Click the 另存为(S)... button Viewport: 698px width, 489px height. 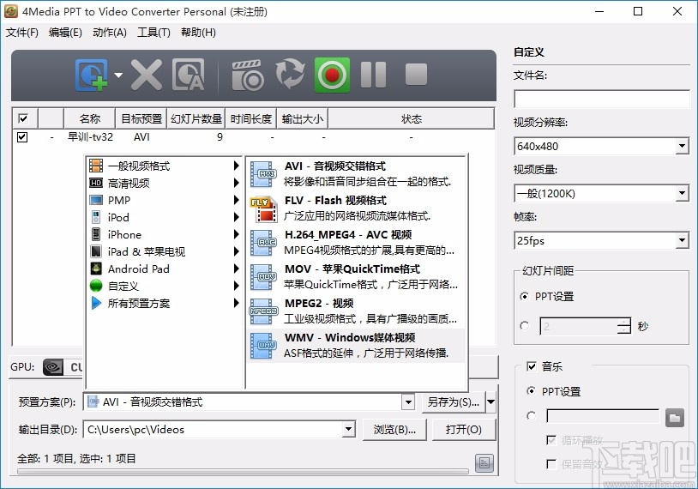point(453,402)
